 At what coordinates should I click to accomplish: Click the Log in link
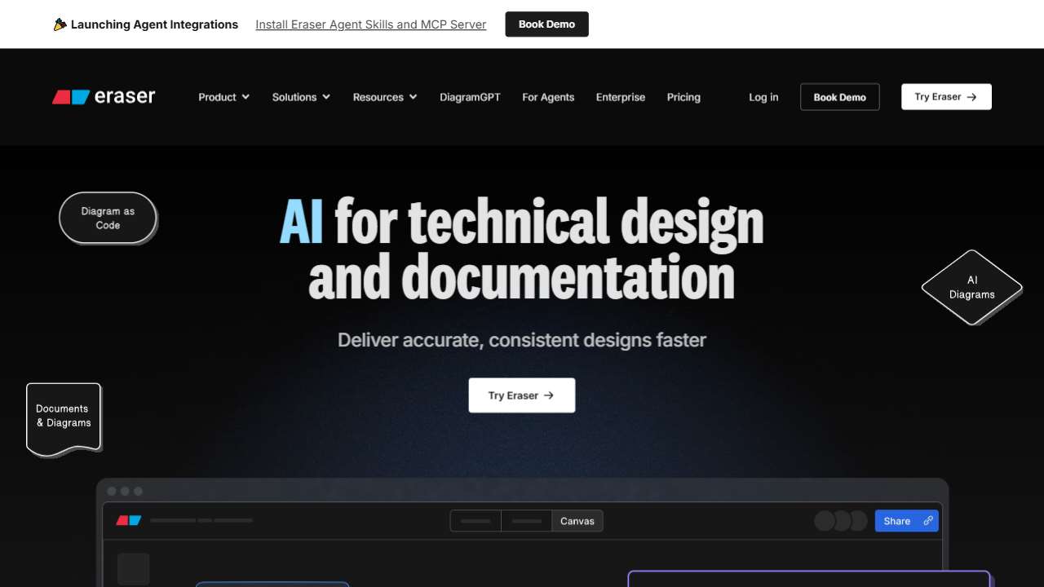[763, 97]
